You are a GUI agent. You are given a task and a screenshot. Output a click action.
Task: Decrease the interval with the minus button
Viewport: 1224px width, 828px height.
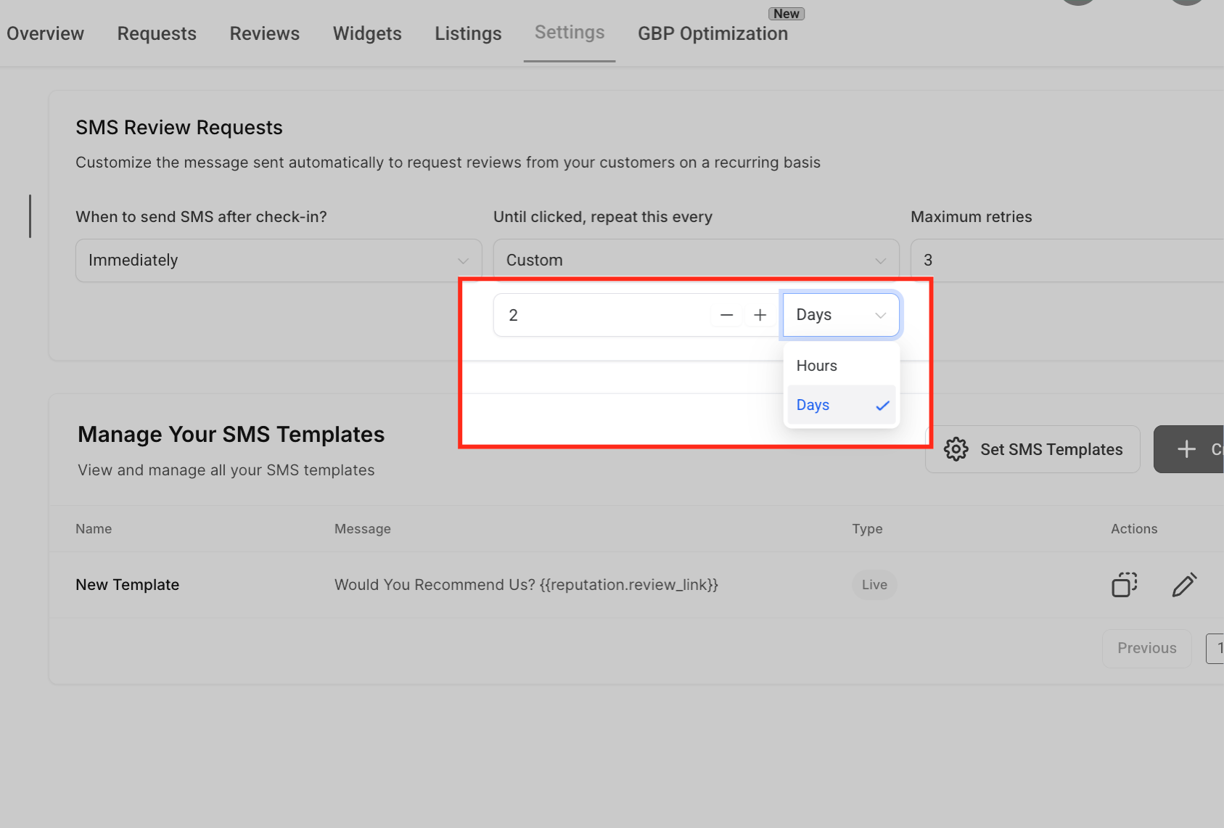(726, 315)
